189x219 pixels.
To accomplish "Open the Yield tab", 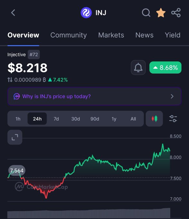I will click(x=173, y=35).
